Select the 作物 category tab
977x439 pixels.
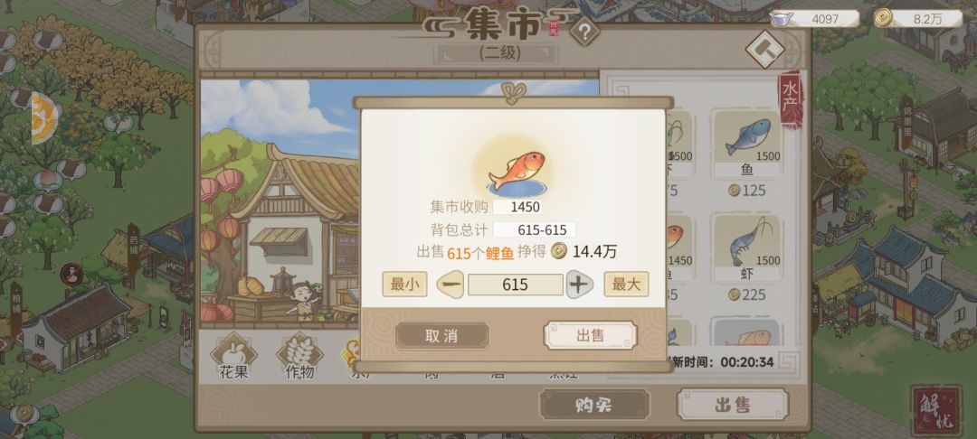[299, 358]
